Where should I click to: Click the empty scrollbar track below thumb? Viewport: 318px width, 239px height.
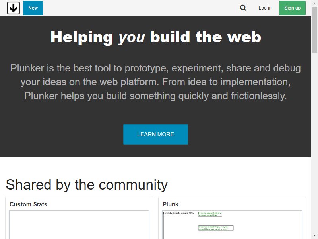pos(314,142)
